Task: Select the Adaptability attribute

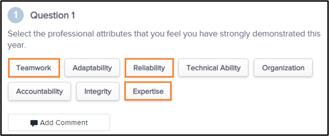Action: [92, 68]
